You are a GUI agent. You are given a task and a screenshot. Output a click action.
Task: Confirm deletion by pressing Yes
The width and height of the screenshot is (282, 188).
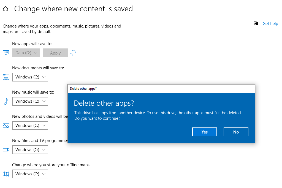tap(204, 132)
